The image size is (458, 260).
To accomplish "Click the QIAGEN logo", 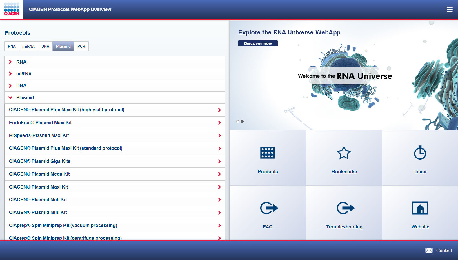I will pyautogui.click(x=12, y=10).
